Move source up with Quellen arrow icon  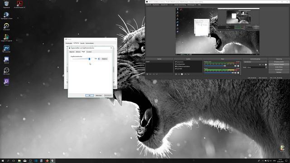pyautogui.click(x=185, y=74)
